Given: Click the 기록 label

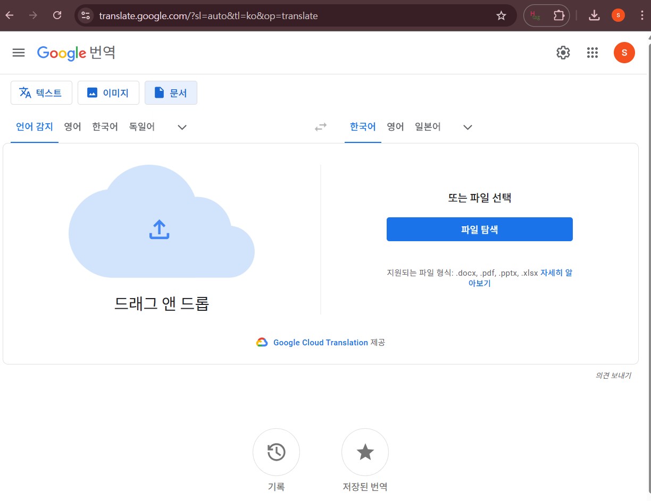Looking at the screenshot, I should [276, 487].
